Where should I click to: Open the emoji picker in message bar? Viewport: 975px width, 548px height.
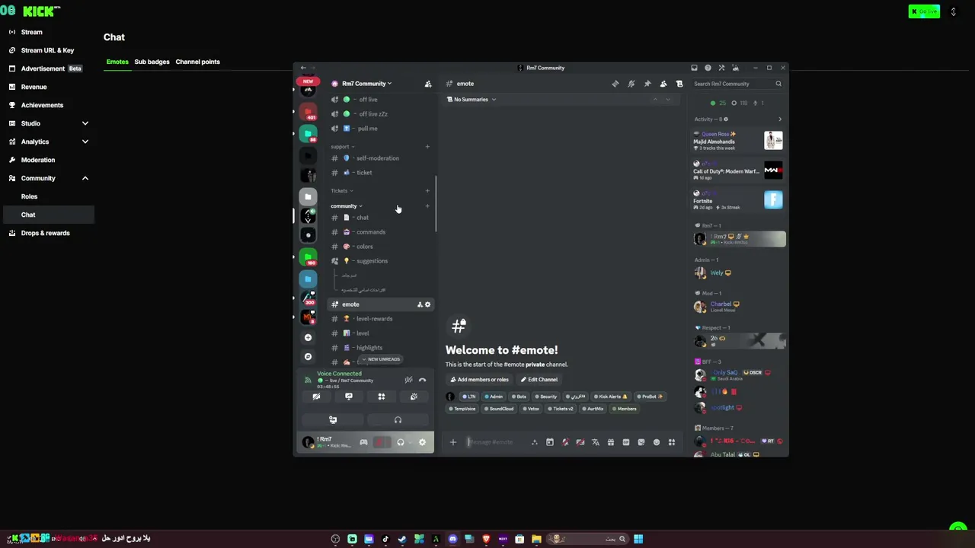(657, 442)
